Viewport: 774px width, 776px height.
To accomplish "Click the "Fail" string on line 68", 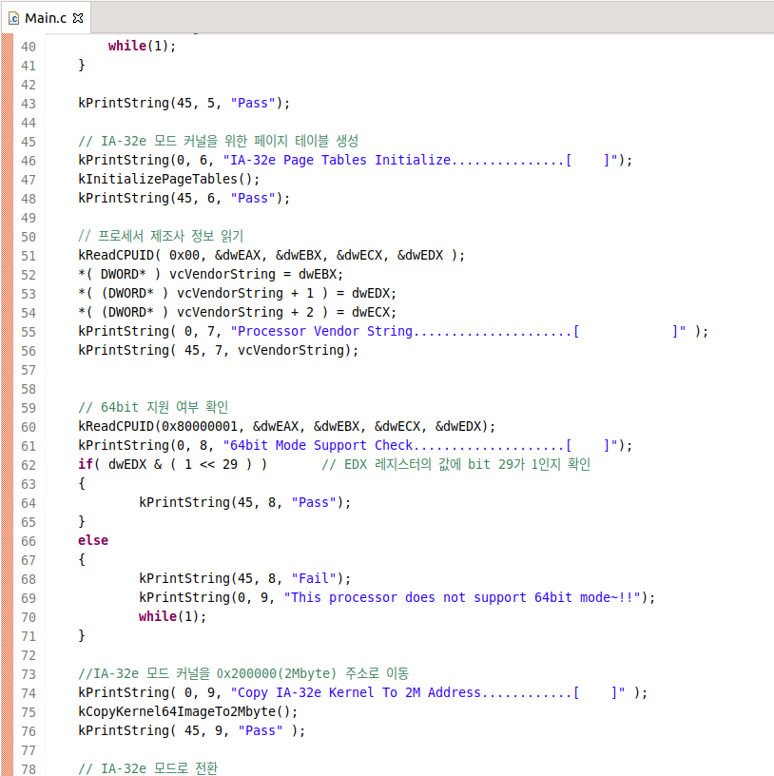I will tap(314, 578).
